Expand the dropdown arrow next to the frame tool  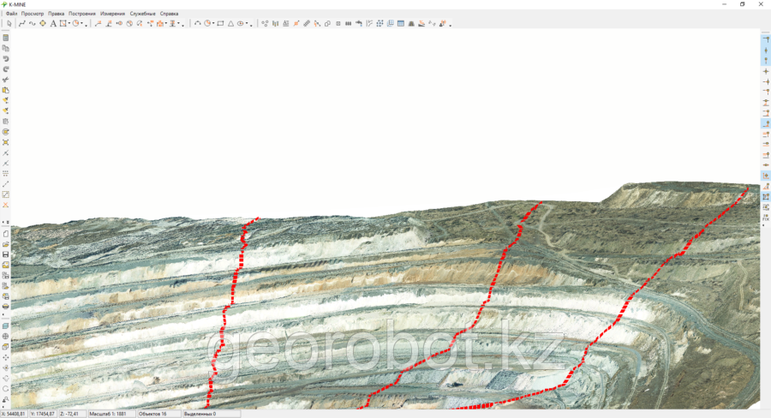pyautogui.click(x=69, y=24)
